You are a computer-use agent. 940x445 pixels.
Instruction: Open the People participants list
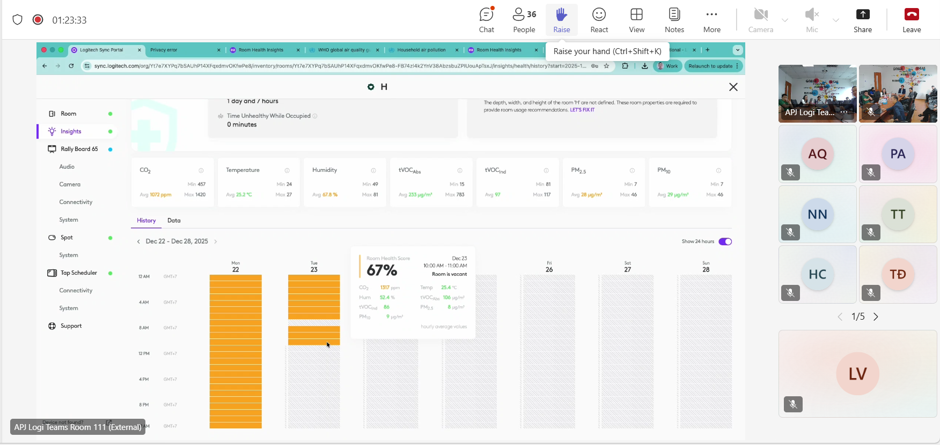(524, 20)
